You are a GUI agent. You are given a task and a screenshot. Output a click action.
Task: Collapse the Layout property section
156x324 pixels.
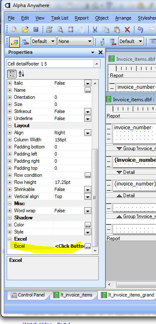(10, 126)
